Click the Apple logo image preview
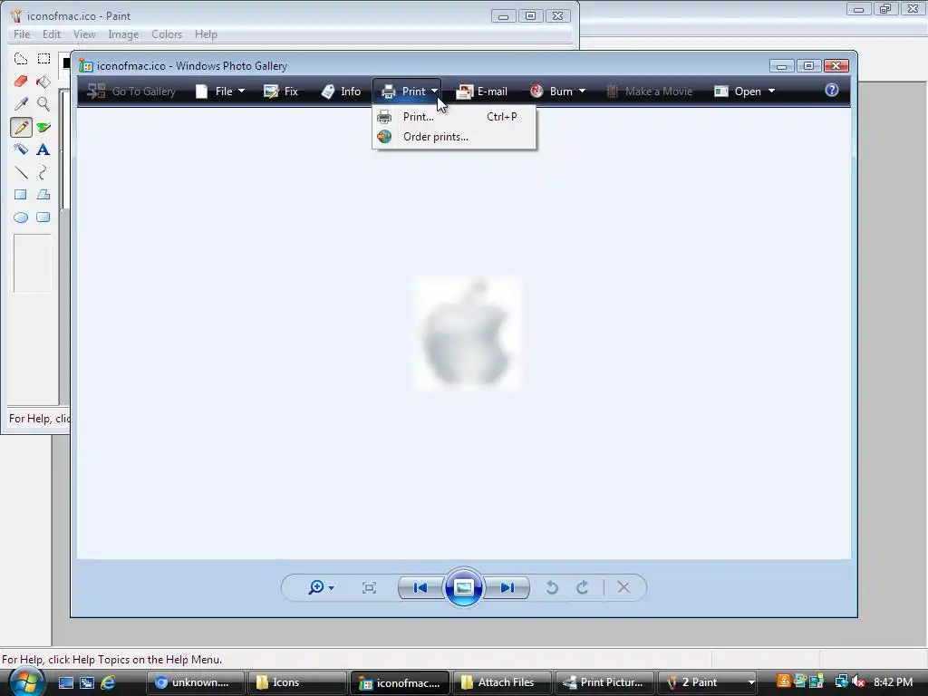Image resolution: width=928 pixels, height=696 pixels. pos(467,334)
